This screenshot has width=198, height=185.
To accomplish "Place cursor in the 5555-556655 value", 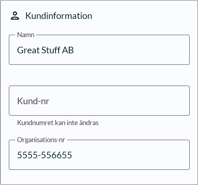I will (44, 155).
